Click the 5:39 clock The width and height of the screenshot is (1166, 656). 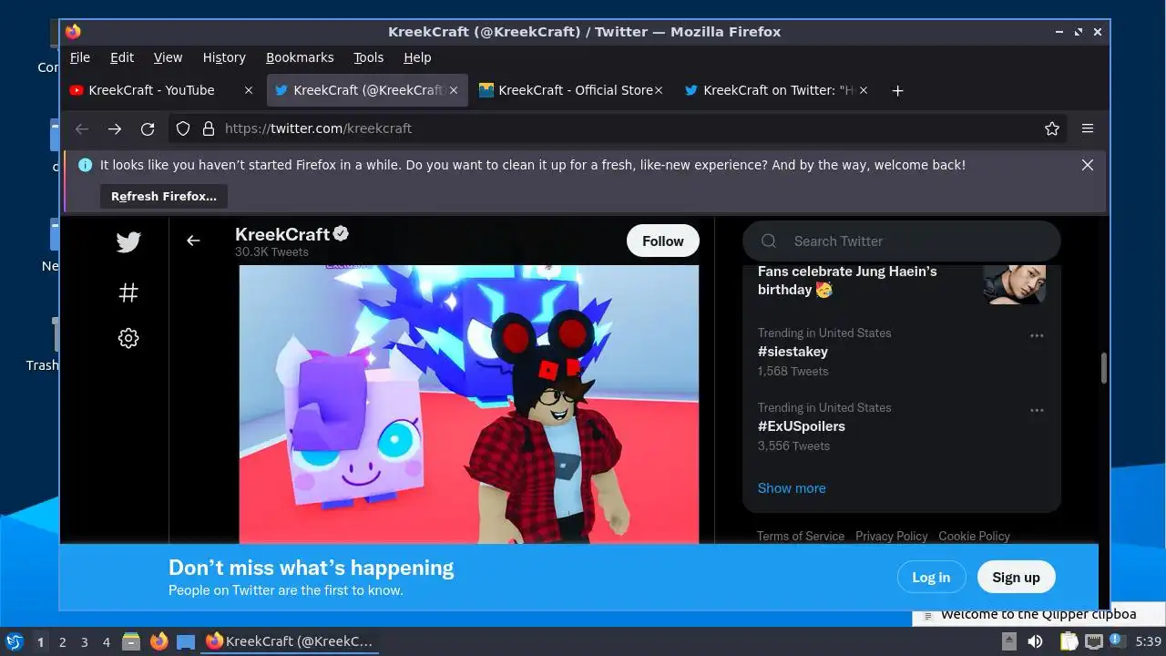pyautogui.click(x=1149, y=641)
